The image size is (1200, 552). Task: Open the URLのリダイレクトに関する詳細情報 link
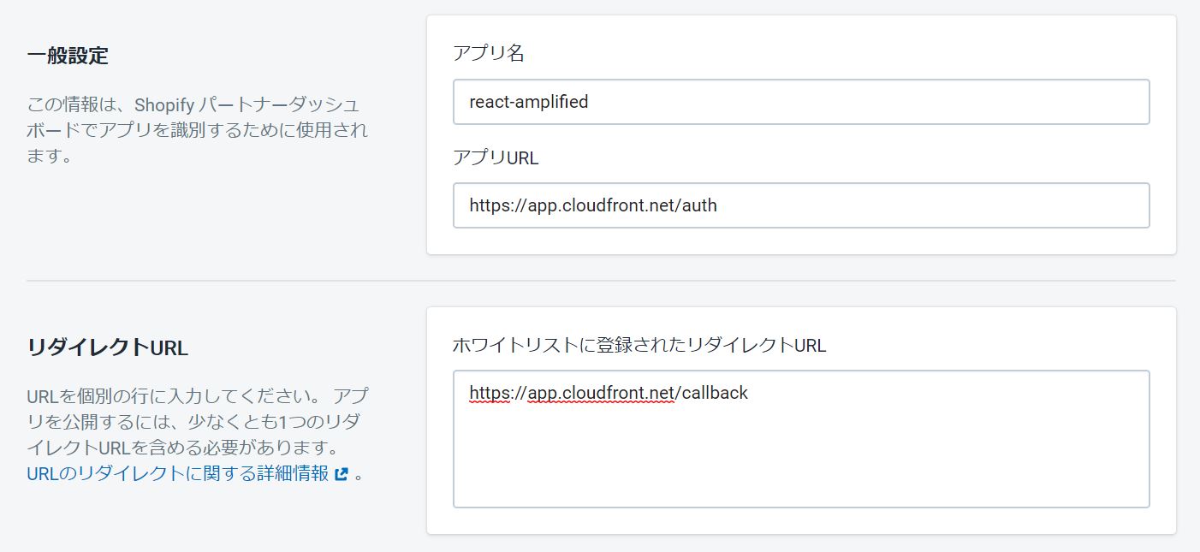coord(177,473)
